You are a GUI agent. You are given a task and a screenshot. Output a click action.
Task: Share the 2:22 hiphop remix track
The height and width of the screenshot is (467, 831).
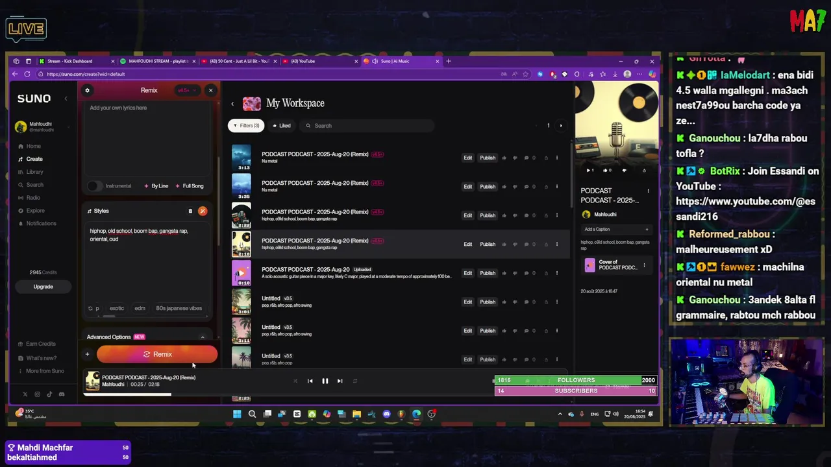(x=546, y=215)
